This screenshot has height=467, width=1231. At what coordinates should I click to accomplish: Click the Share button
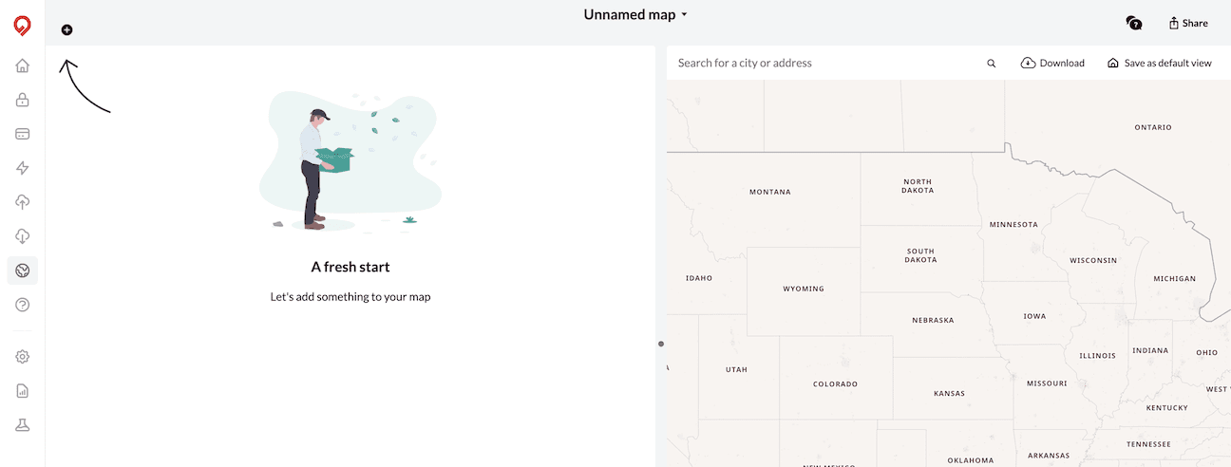(1188, 23)
